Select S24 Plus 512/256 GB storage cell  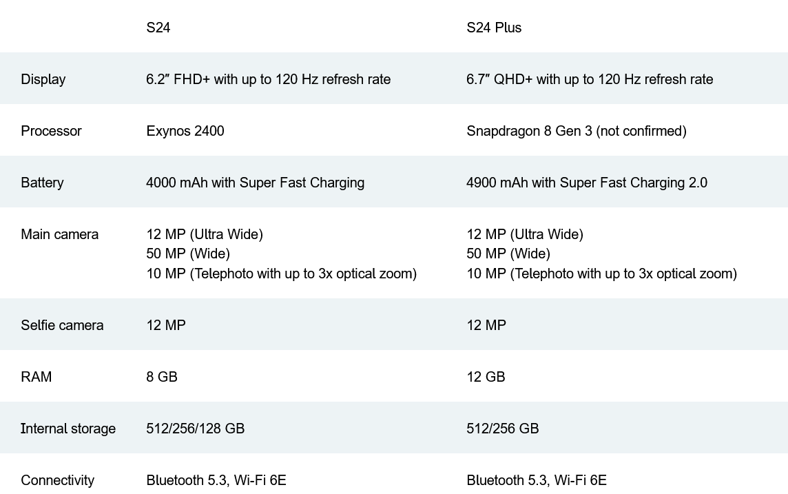coord(502,429)
